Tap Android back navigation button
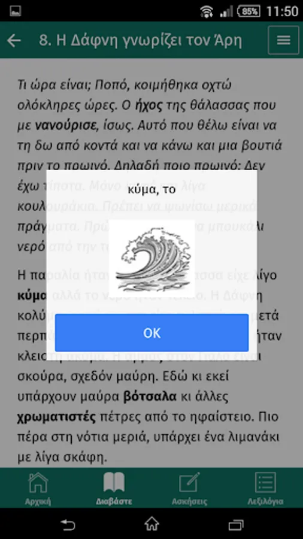303x539 pixels. 67,524
